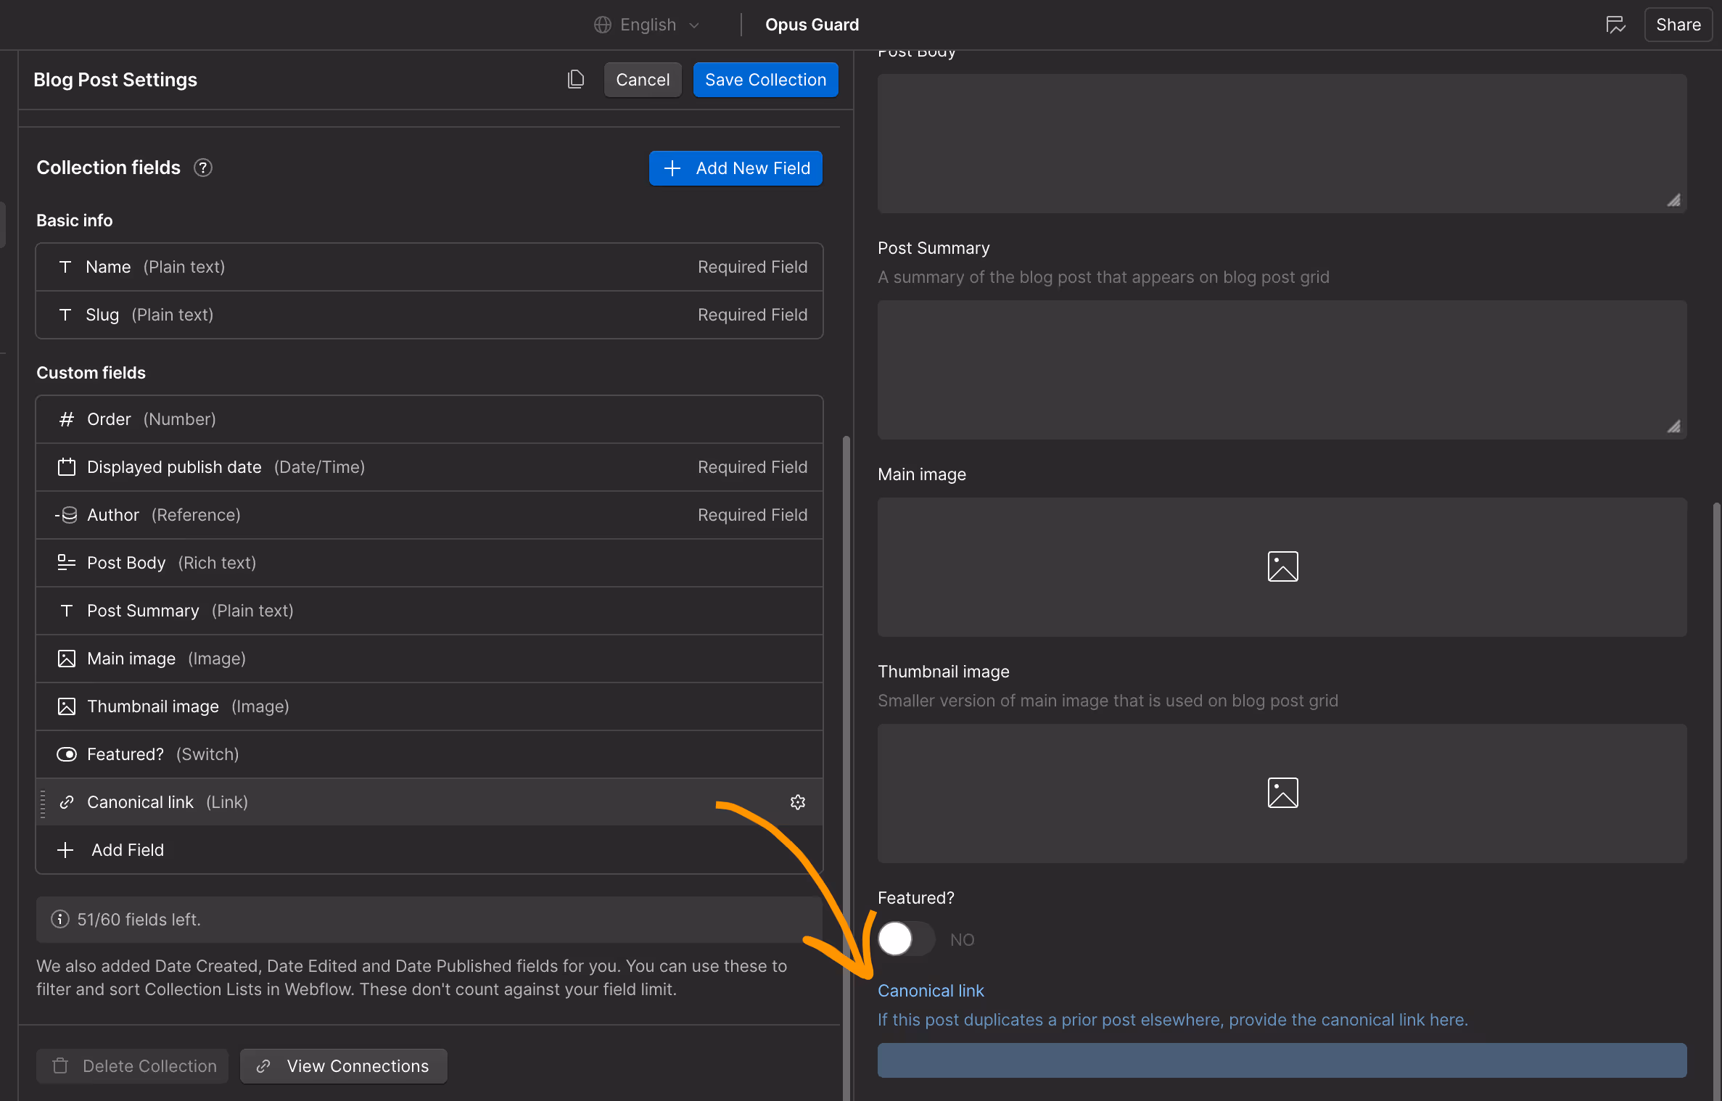The height and width of the screenshot is (1101, 1722).
Task: Click into the Canonical link input field
Action: [1282, 1060]
